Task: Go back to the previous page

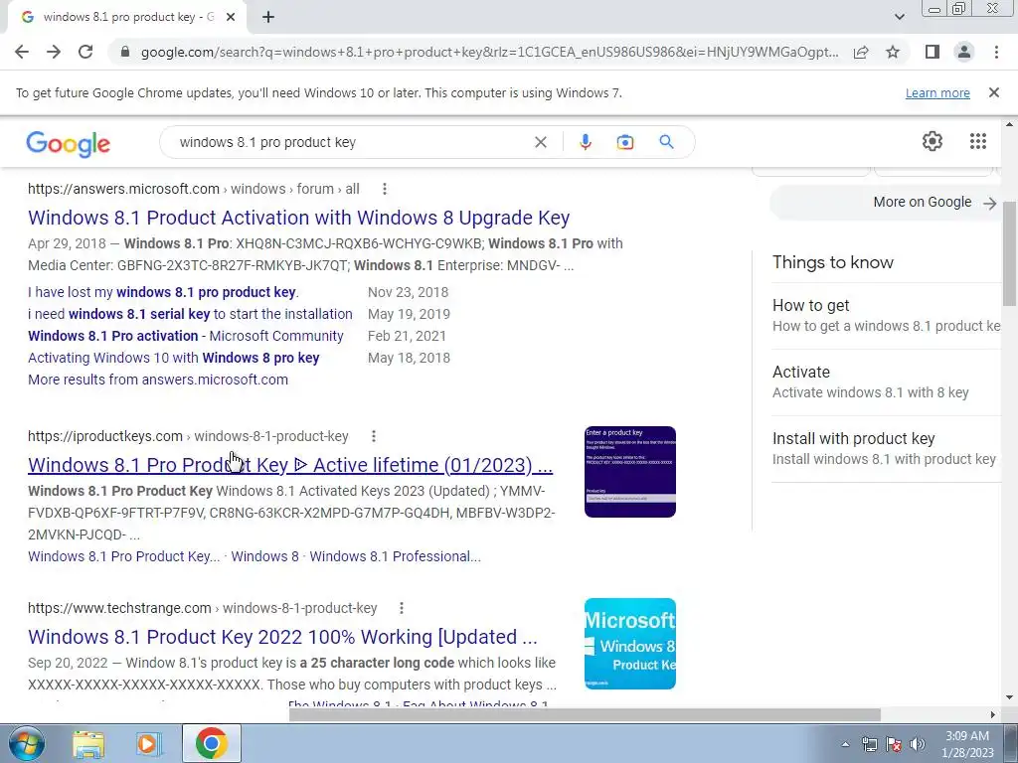Action: pyautogui.click(x=22, y=52)
